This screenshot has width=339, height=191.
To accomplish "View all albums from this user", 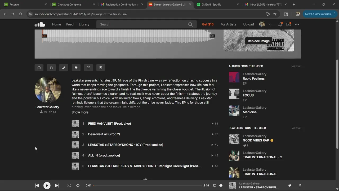I will pos(296,66).
